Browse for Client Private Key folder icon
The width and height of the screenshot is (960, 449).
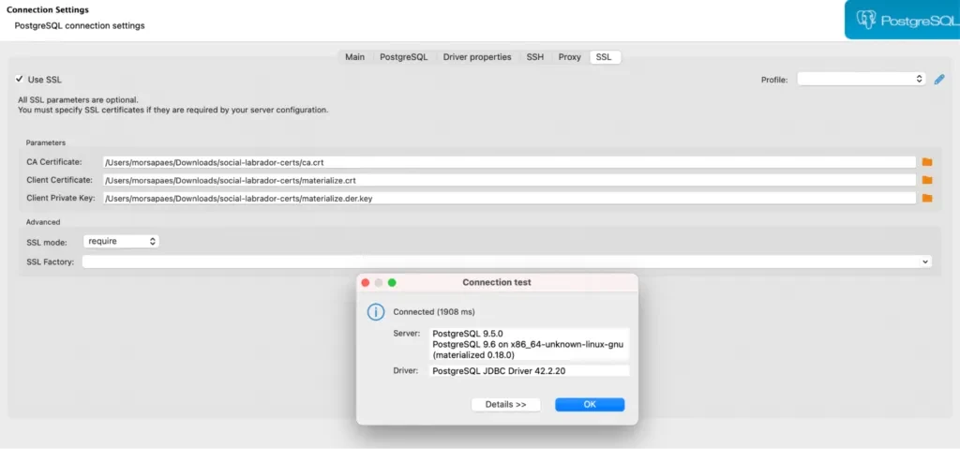pyautogui.click(x=927, y=198)
